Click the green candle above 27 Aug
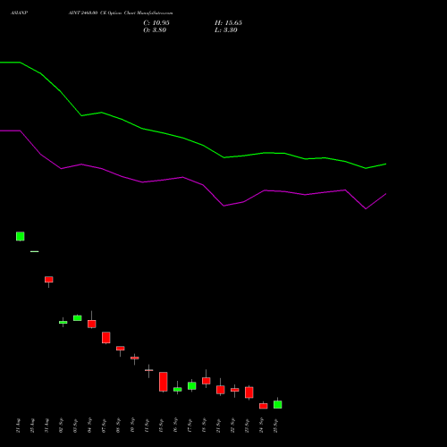The height and width of the screenshot is (447, 447). [x=21, y=236]
